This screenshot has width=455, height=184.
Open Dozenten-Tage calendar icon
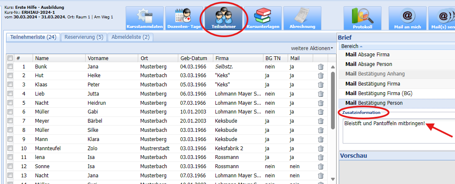click(x=184, y=19)
